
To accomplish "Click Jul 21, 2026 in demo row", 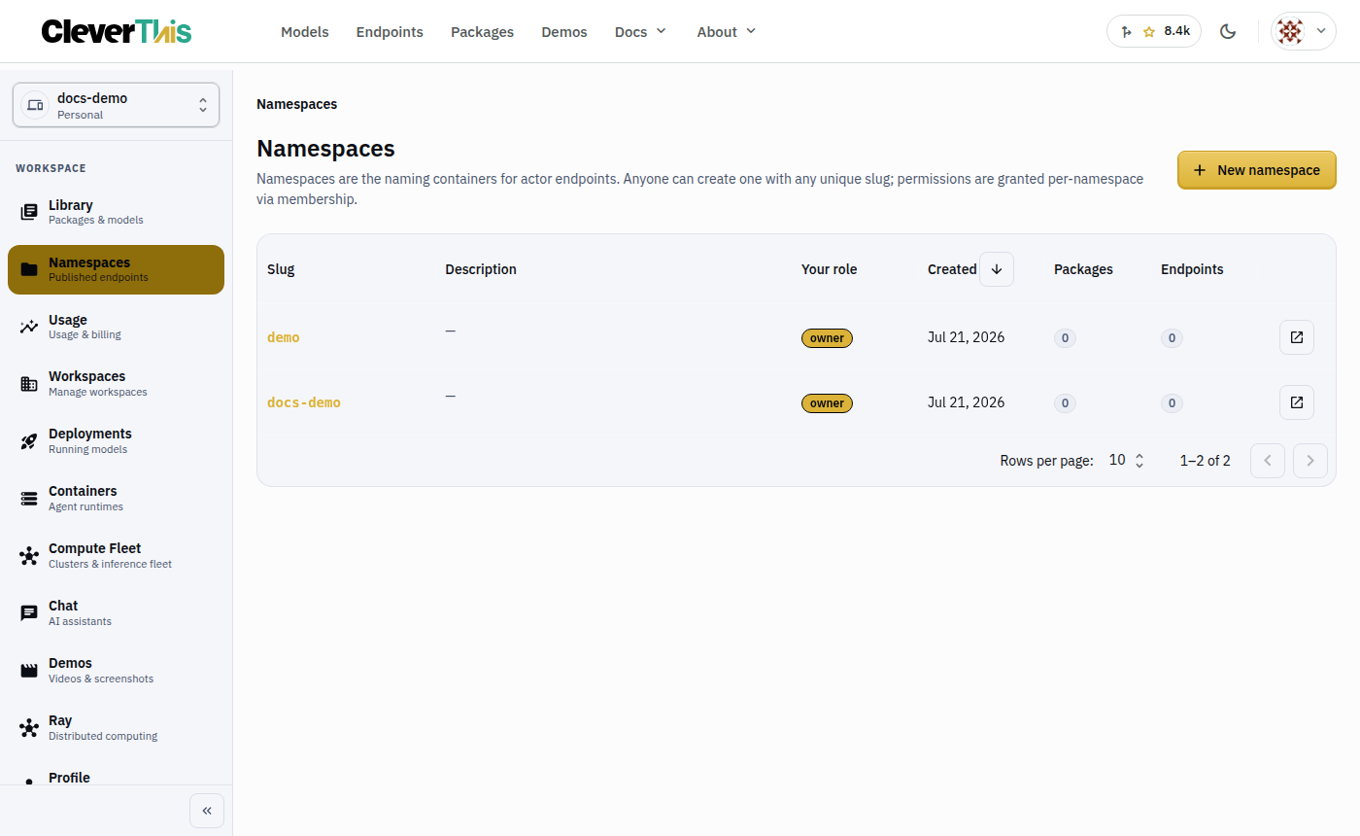I will 967,337.
